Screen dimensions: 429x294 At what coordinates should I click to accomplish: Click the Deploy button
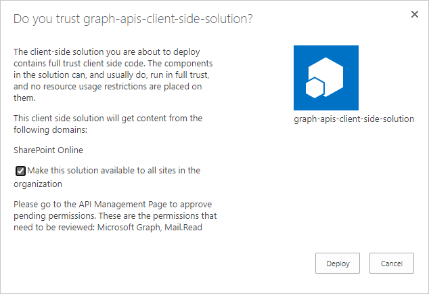click(338, 263)
